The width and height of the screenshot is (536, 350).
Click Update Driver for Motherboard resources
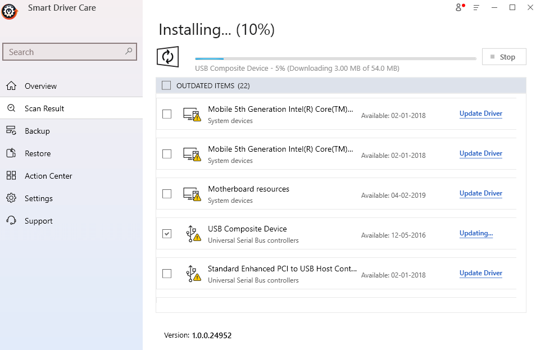coord(480,193)
